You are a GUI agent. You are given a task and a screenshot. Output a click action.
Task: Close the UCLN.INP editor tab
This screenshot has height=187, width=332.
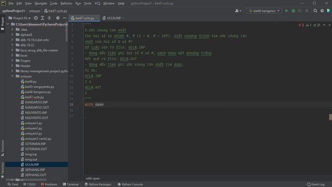point(123,18)
